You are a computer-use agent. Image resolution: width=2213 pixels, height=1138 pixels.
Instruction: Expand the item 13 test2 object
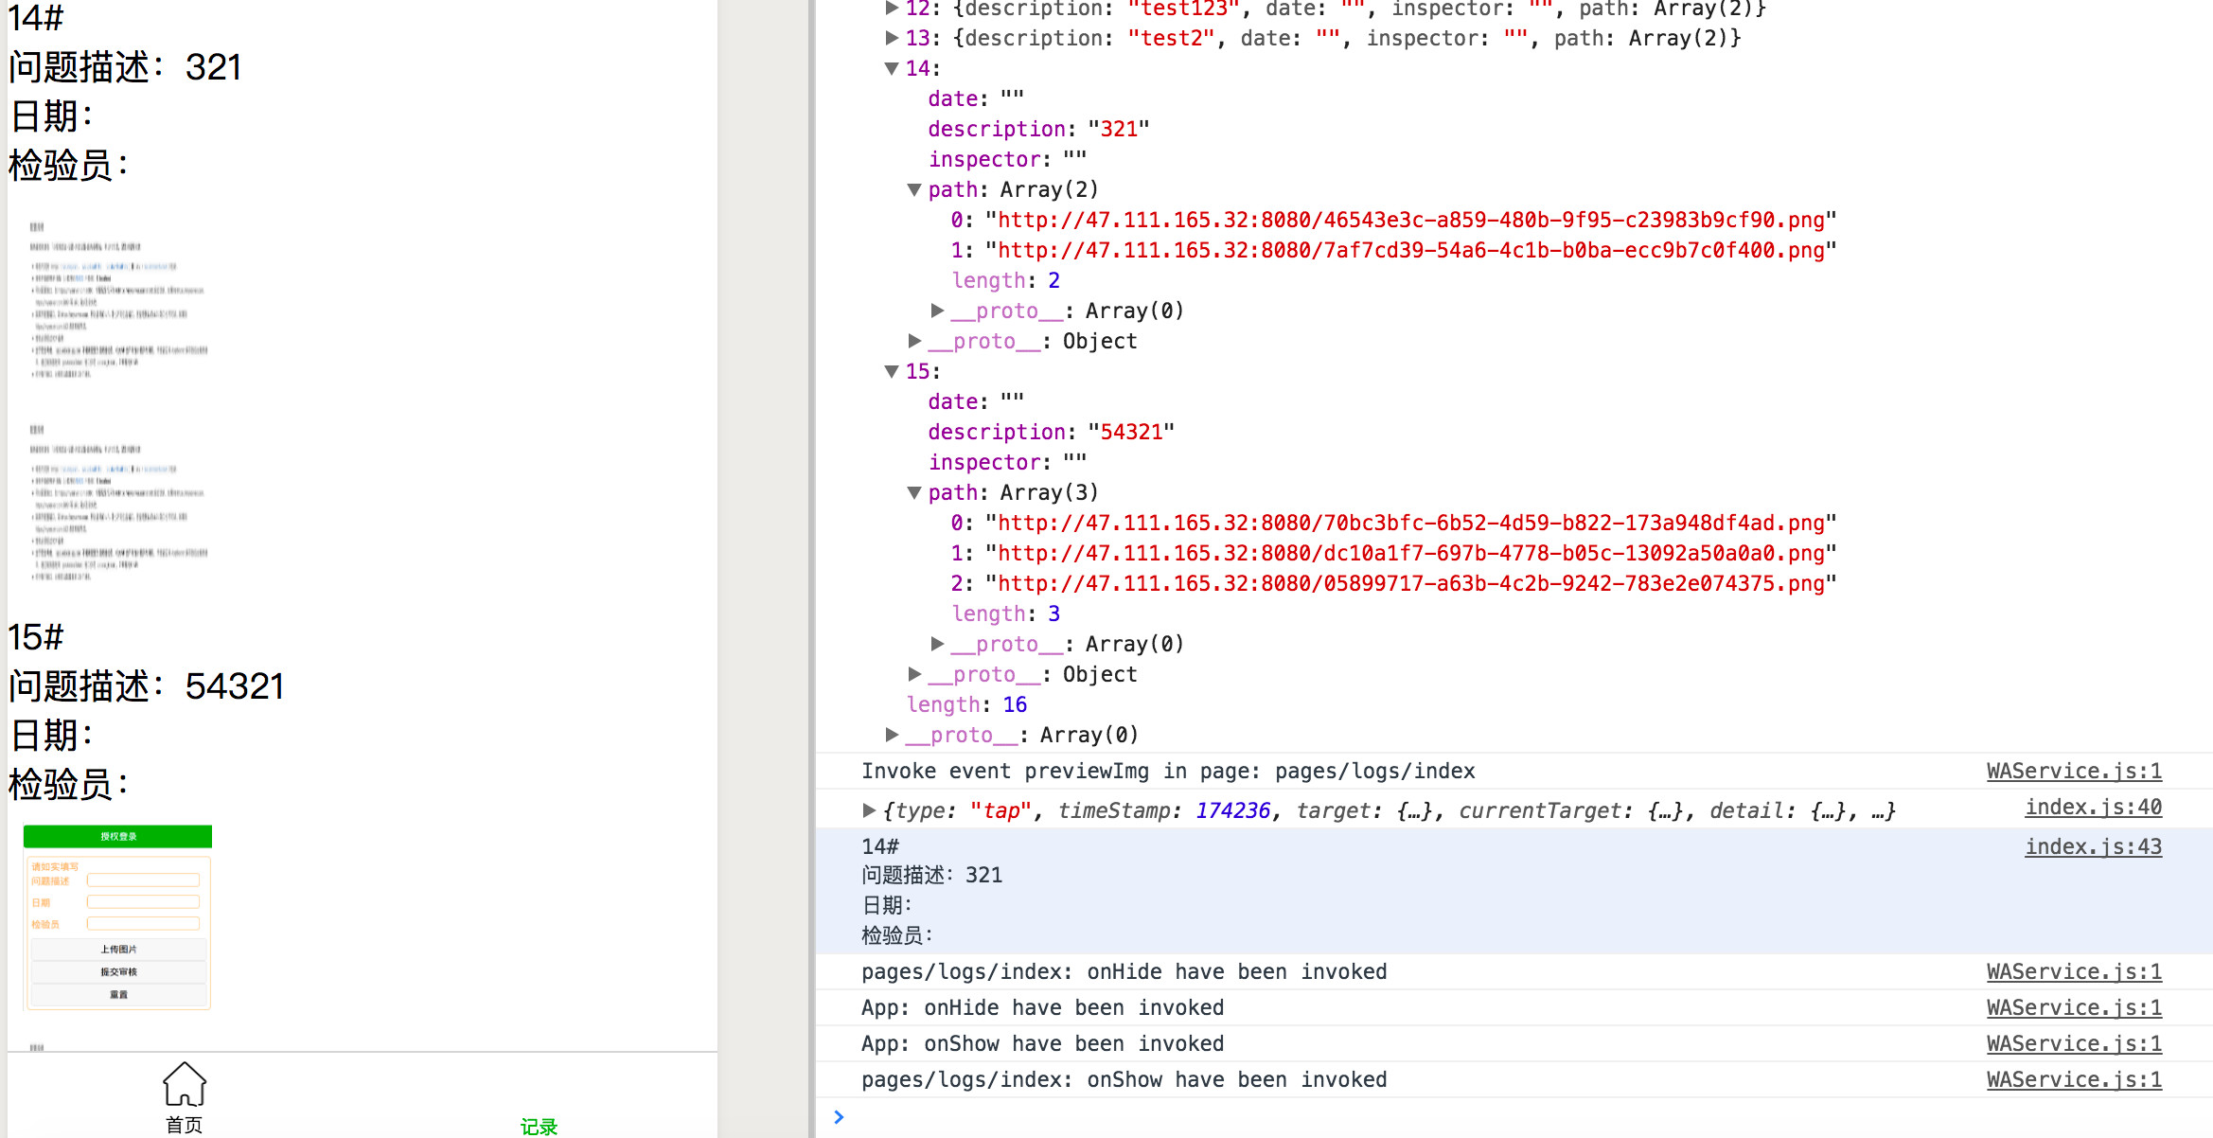892,38
